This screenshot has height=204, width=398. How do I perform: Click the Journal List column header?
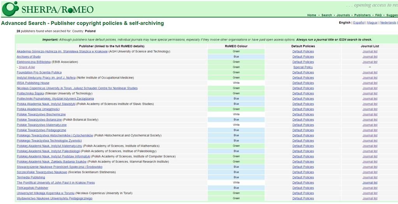tap(370, 46)
